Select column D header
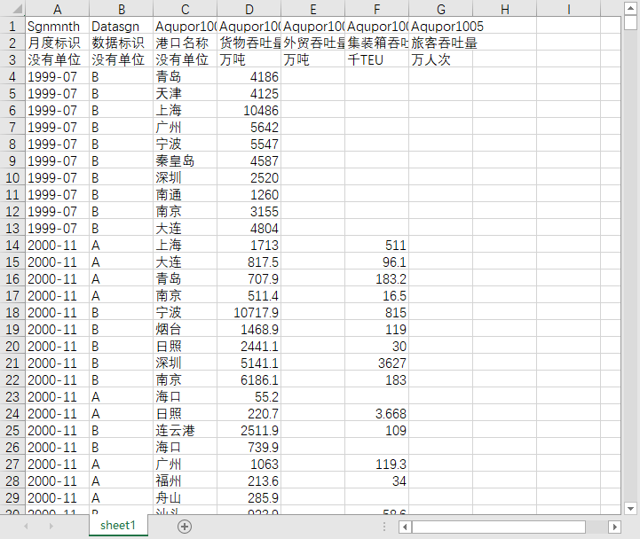Viewport: 640px width, 539px height. [x=249, y=9]
